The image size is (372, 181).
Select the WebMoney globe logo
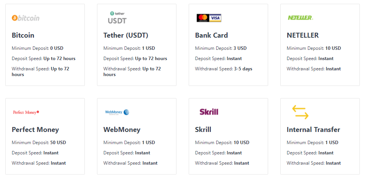(x=117, y=112)
